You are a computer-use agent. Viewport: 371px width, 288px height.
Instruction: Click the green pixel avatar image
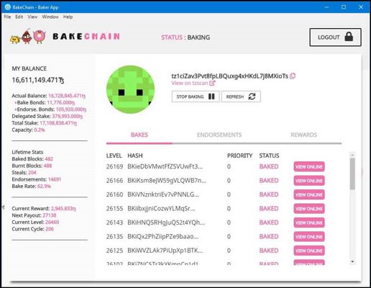pos(130,89)
